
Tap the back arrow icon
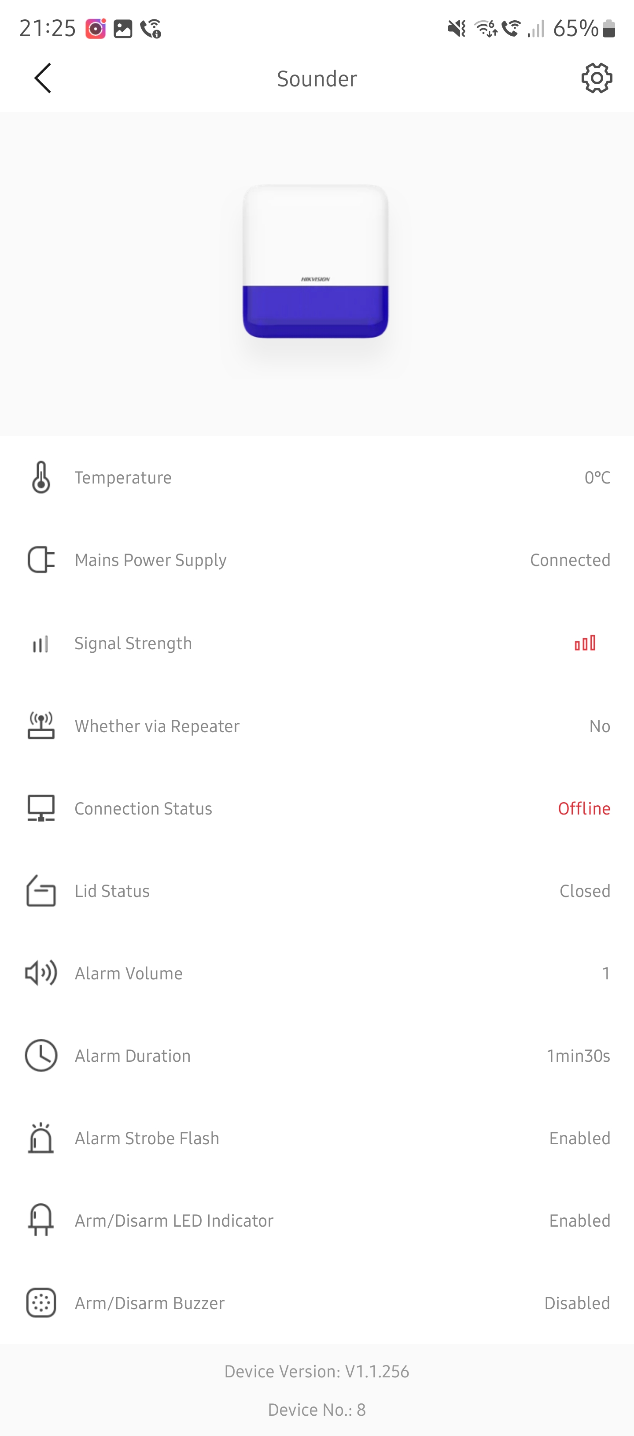click(x=43, y=78)
